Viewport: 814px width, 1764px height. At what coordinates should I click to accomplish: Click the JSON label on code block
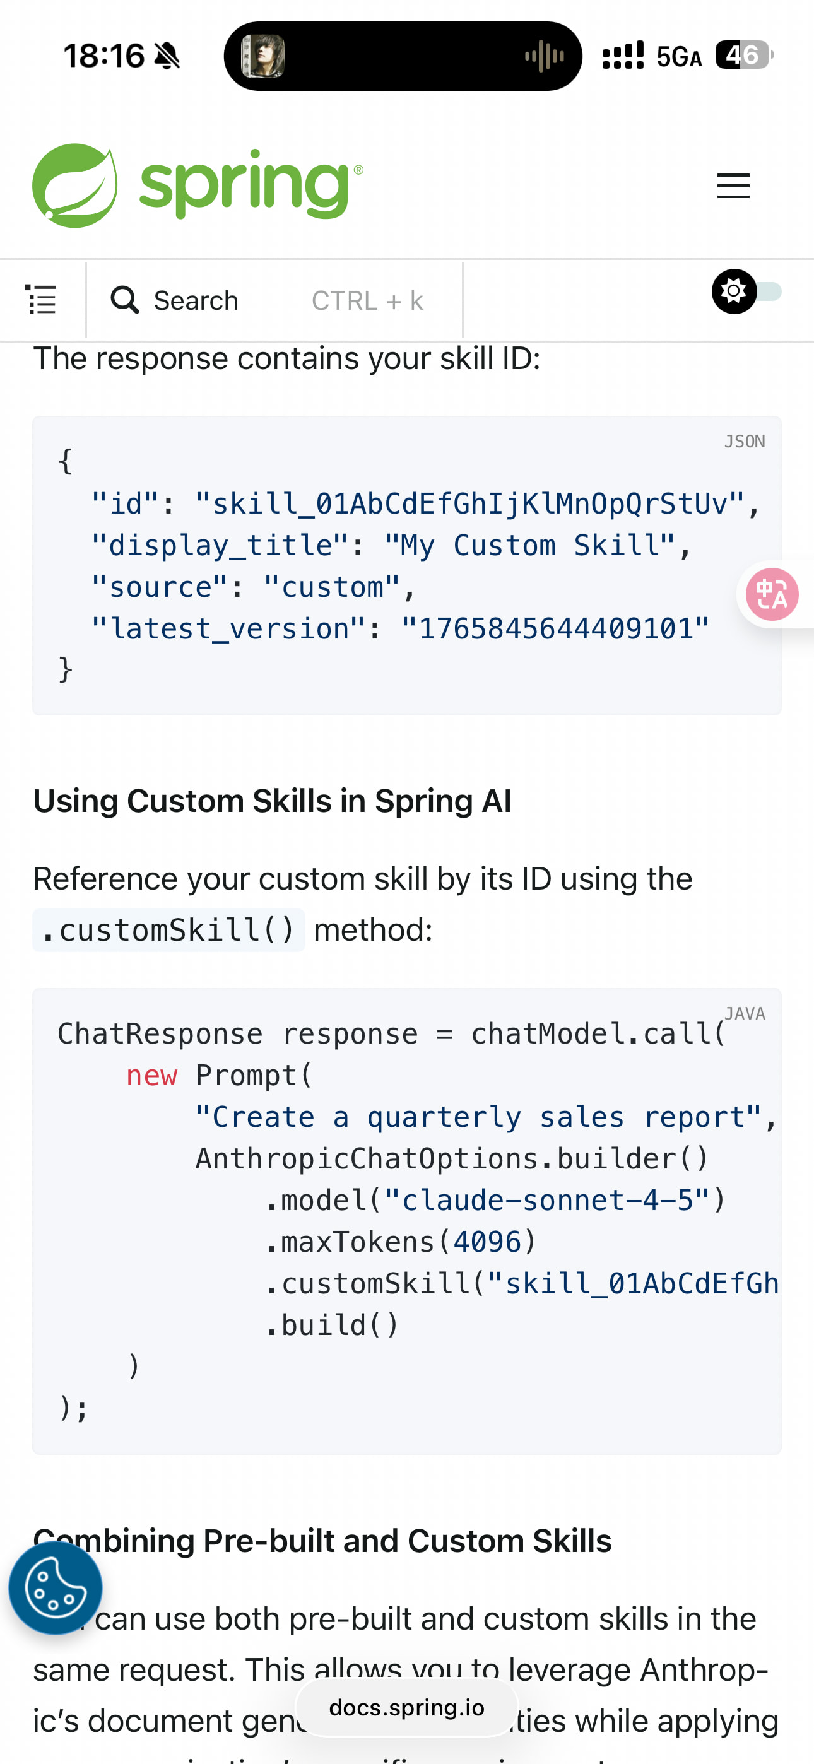pyautogui.click(x=745, y=442)
